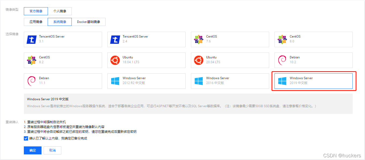Click the warning line about 磁盘内信息将被清空
Viewport: 365px width, 160px height.
[64, 127]
